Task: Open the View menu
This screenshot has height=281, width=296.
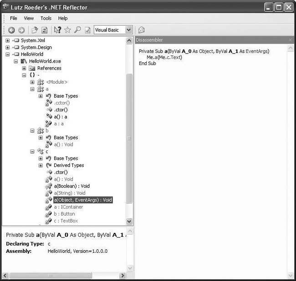Action: [x=29, y=18]
